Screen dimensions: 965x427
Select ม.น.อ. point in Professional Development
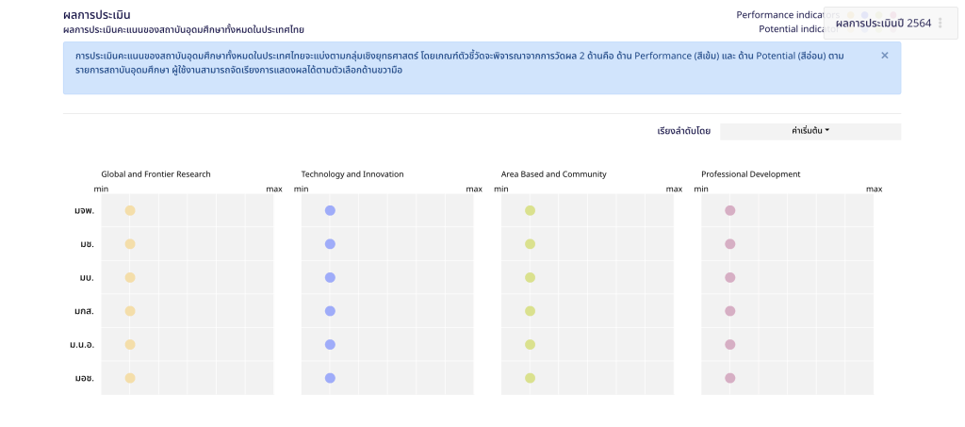730,345
